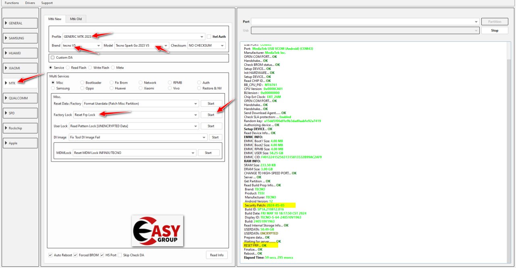This screenshot has width=516, height=268.
Task: Select the RPMB radio button
Action: tap(170, 83)
